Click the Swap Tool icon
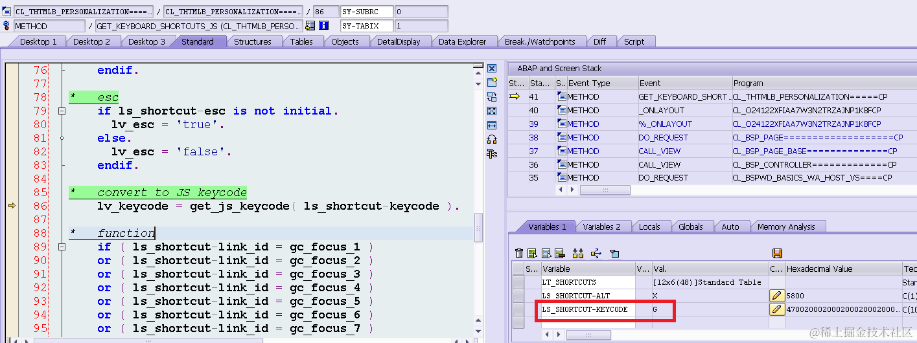Image resolution: width=917 pixels, height=343 pixels. pos(492,96)
